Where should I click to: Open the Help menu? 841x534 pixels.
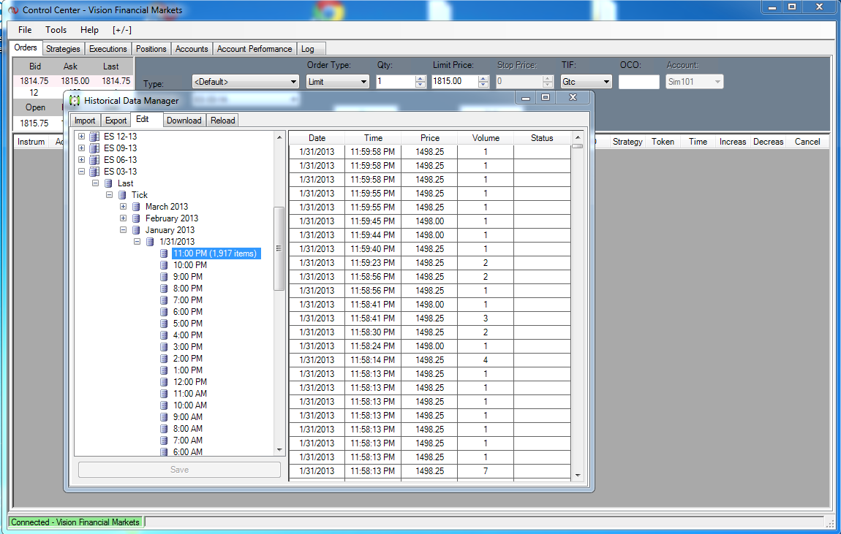point(89,30)
